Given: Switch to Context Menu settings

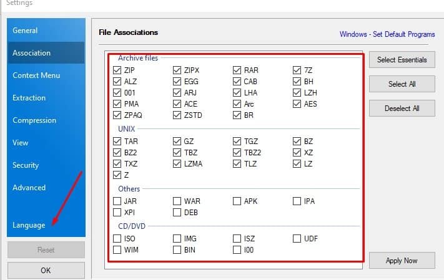Looking at the screenshot, I should [x=36, y=75].
